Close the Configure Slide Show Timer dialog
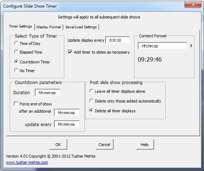The height and width of the screenshot is (171, 204). (x=193, y=5)
